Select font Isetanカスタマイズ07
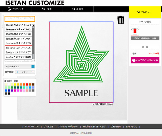Viewport: 162px width, 136px height. (18, 52)
